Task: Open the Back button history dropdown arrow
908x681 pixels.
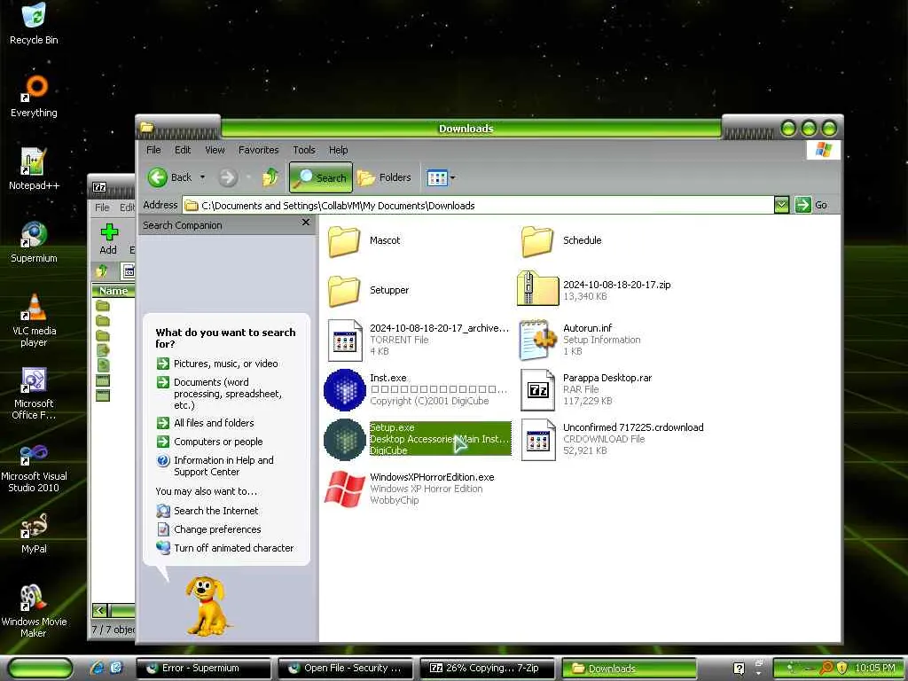Action: point(202,177)
